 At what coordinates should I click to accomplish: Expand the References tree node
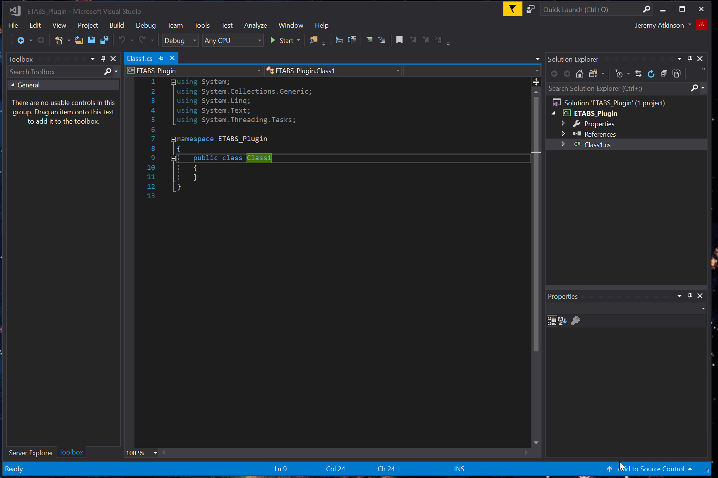click(563, 134)
